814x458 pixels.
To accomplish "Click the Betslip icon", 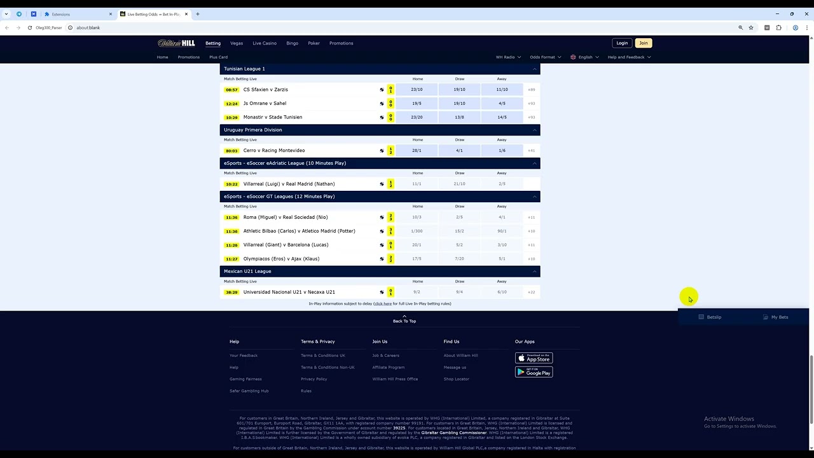I will coord(701,317).
